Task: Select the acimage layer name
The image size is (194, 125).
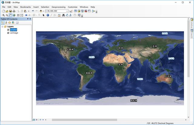Action: coord(14,33)
